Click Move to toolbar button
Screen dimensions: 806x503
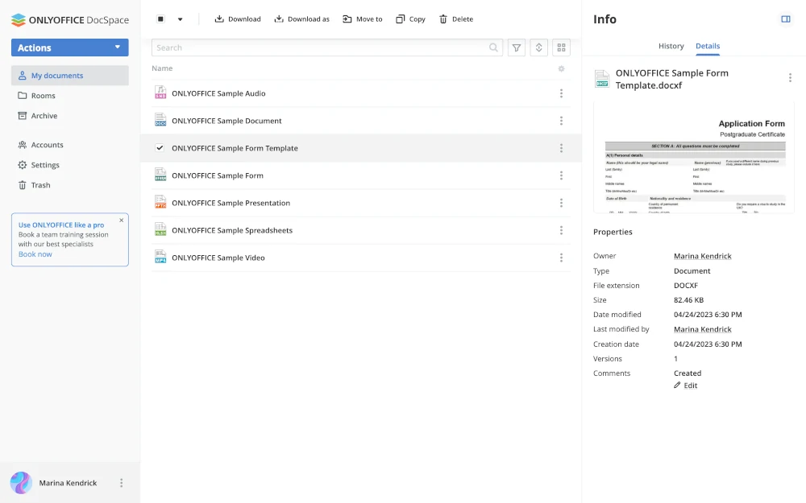click(363, 19)
